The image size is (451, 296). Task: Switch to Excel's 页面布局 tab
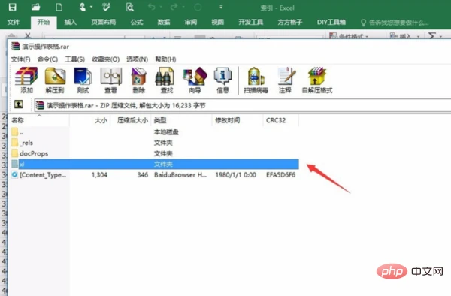click(x=104, y=22)
